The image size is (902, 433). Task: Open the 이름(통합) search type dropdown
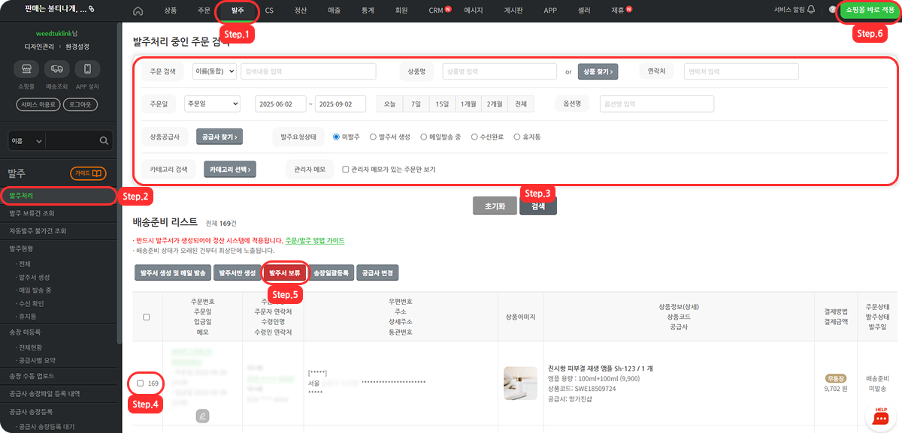click(x=214, y=71)
